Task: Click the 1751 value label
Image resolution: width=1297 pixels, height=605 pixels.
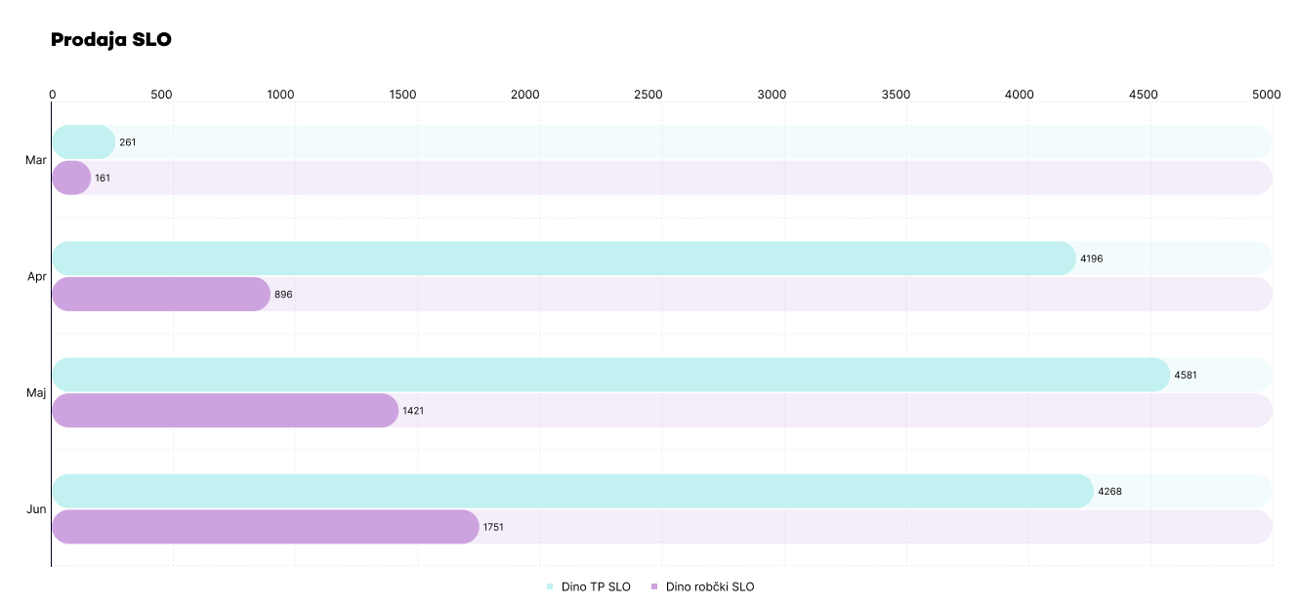Action: pos(493,527)
